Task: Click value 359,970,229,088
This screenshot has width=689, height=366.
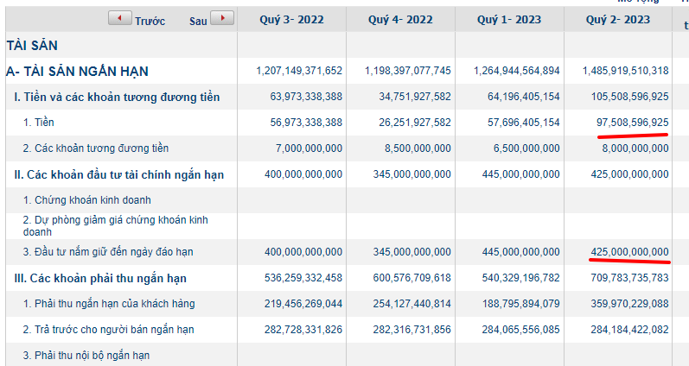Action: (x=629, y=304)
